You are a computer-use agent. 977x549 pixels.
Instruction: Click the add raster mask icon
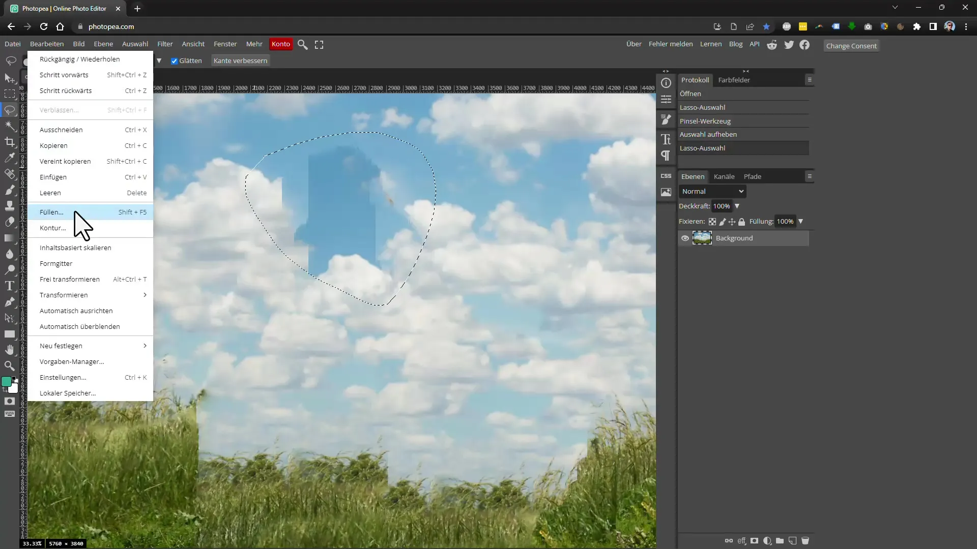coord(754,541)
